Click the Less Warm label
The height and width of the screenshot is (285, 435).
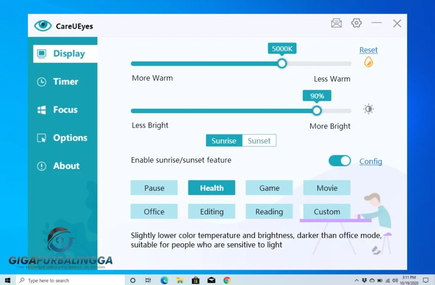(332, 79)
